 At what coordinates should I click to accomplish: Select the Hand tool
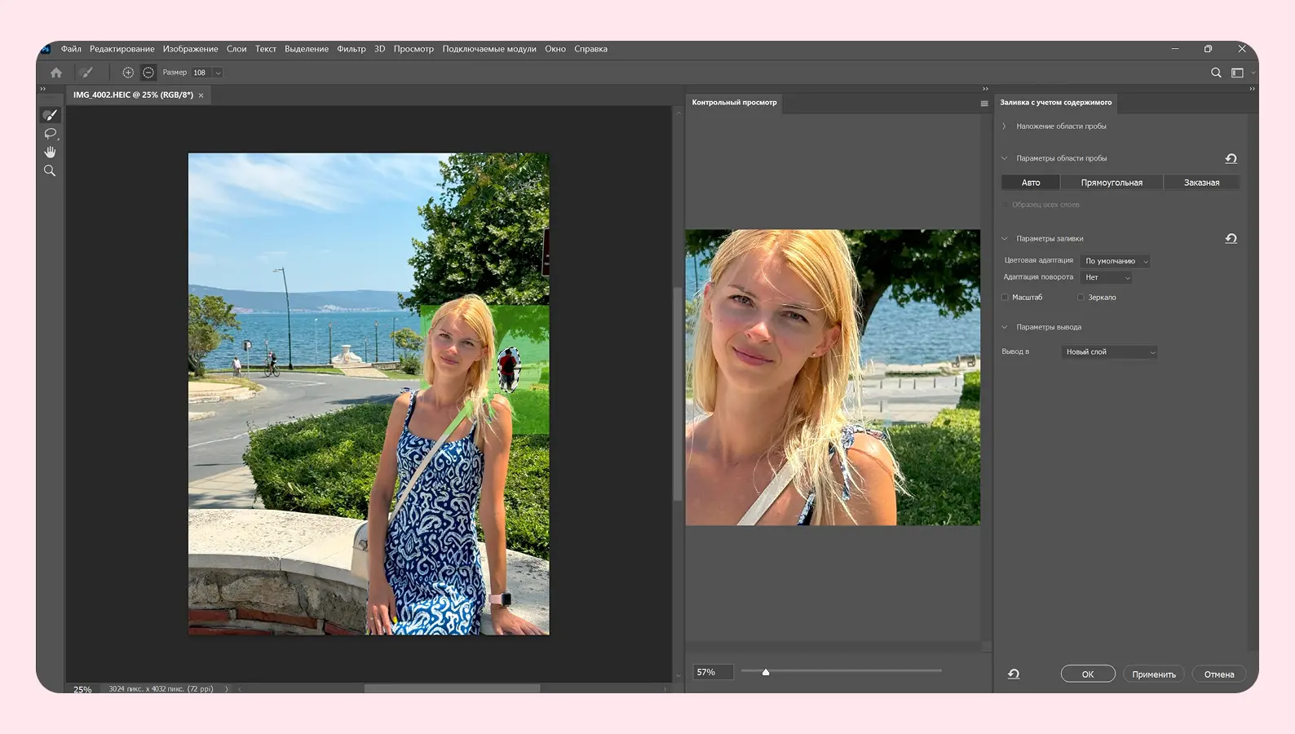(50, 153)
